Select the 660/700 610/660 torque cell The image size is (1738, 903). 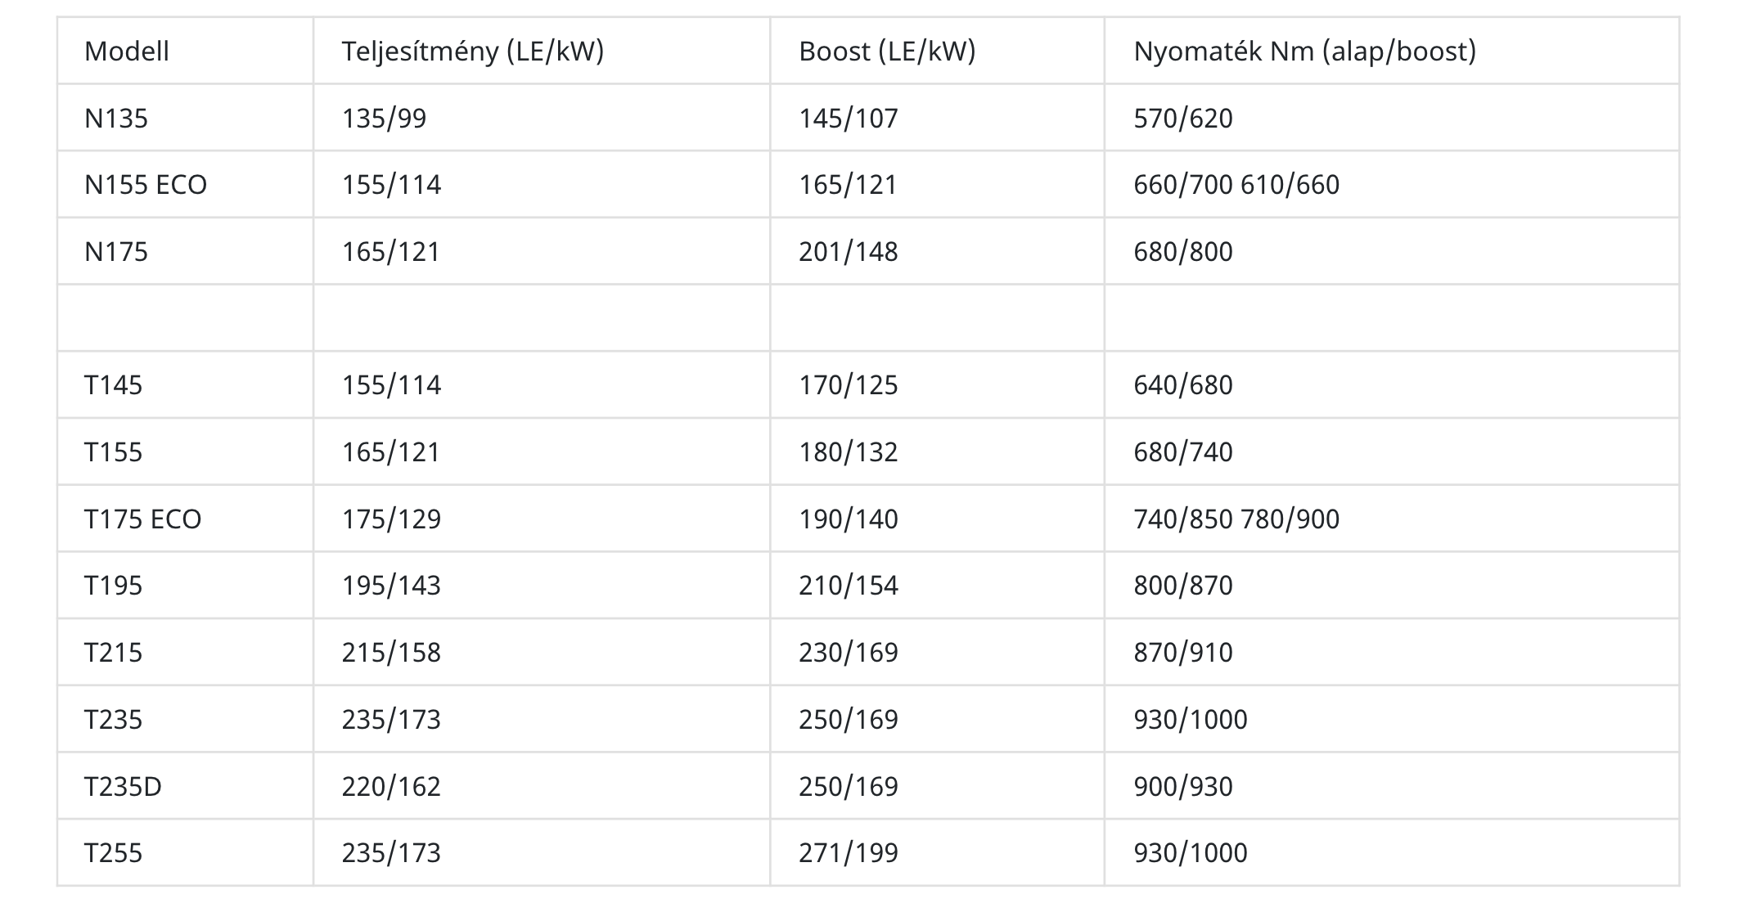point(1236,185)
